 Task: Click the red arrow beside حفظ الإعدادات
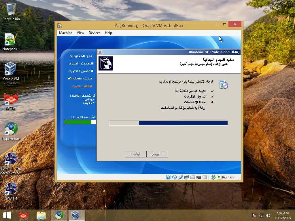[212, 102]
